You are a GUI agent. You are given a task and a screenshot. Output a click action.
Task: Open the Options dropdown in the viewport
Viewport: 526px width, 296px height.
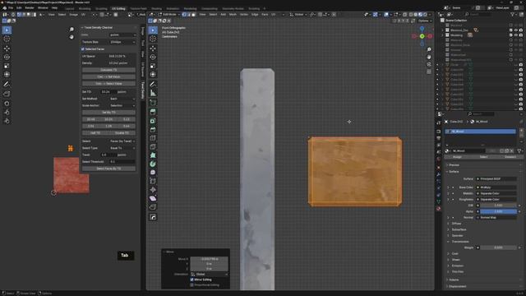[425, 21]
